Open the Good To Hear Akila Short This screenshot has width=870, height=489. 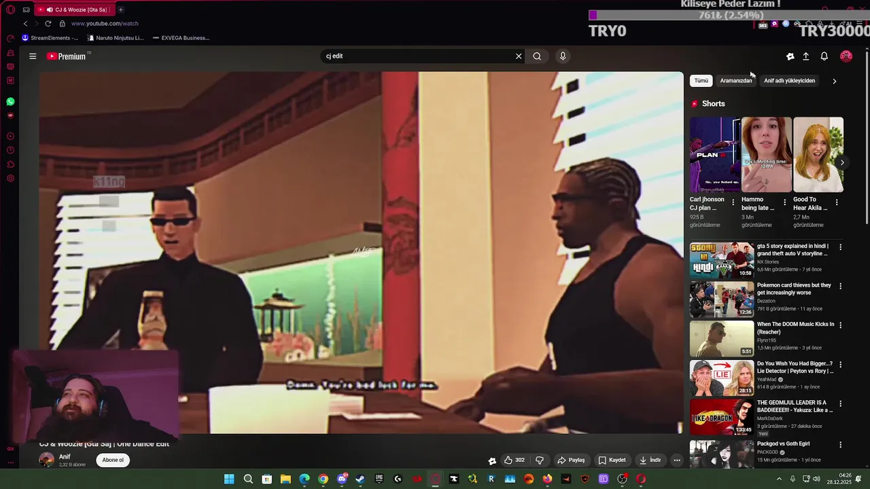(x=818, y=155)
